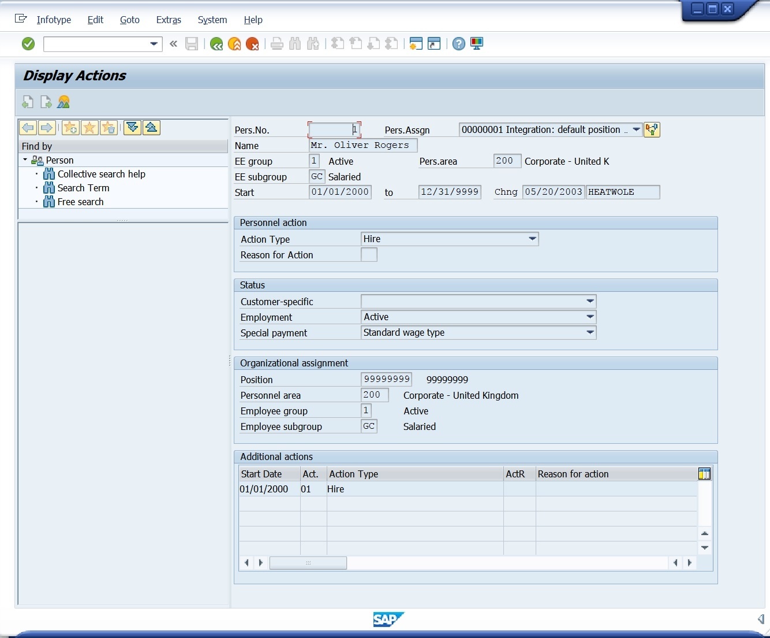Open the Help question mark icon
The image size is (770, 638).
coord(458,44)
